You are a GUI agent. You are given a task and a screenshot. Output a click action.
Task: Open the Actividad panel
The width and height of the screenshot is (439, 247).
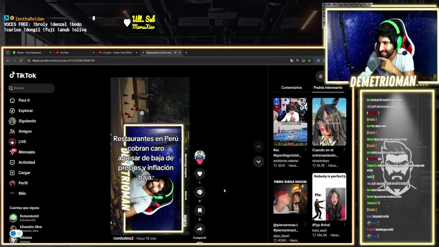[x=27, y=162]
